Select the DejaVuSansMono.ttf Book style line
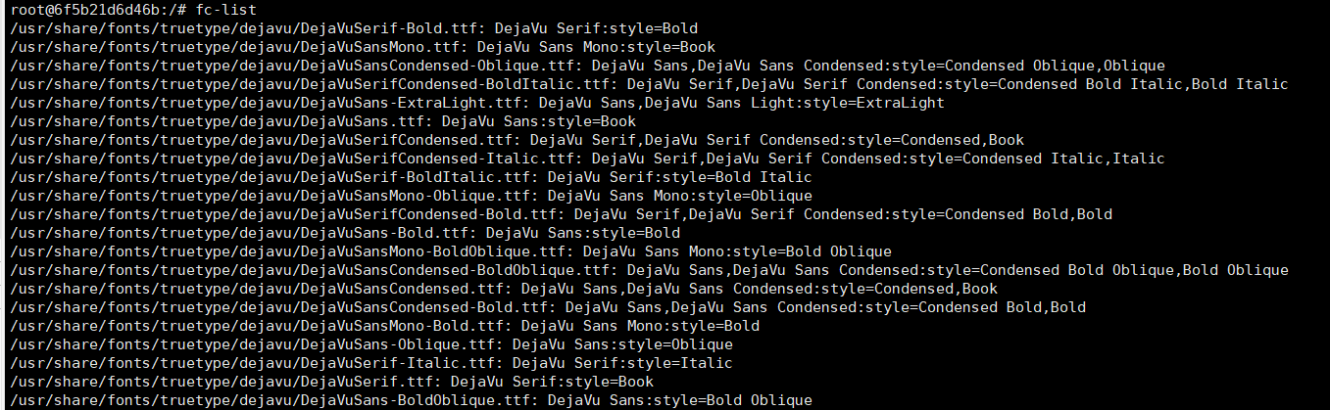The height and width of the screenshot is (410, 1330). pos(362,46)
